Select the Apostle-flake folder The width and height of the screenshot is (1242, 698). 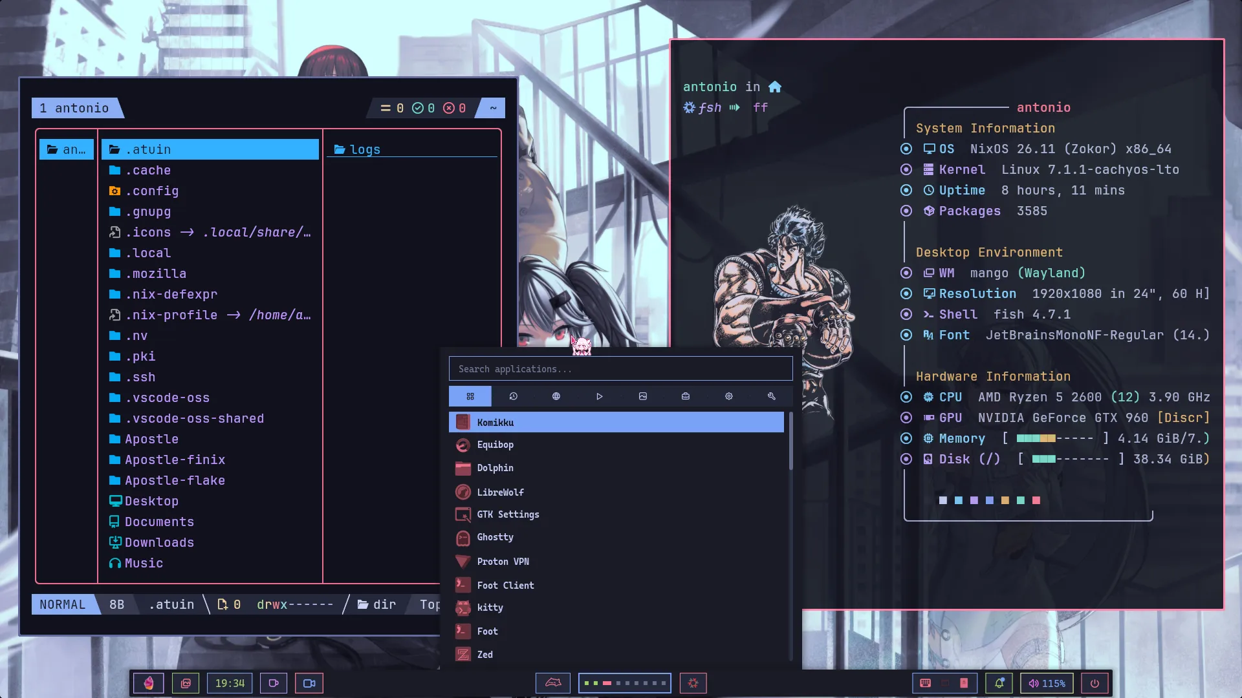point(210,480)
